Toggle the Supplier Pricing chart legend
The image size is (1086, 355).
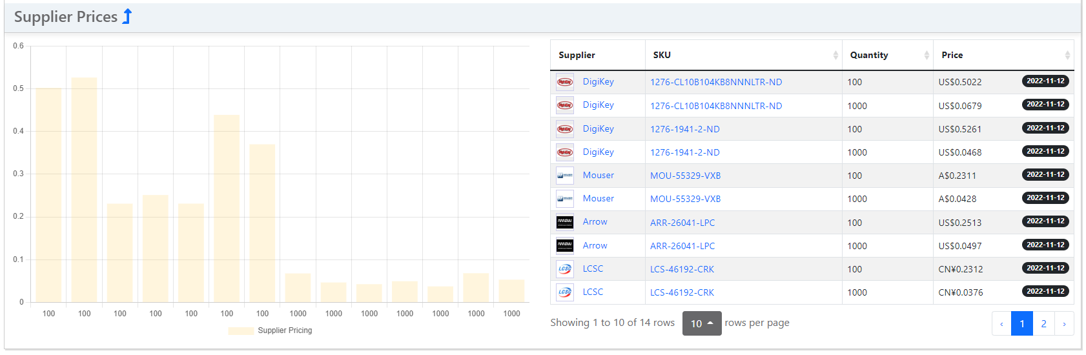coord(271,330)
